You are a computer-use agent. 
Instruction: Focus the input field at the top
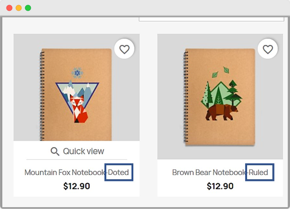pos(212,19)
